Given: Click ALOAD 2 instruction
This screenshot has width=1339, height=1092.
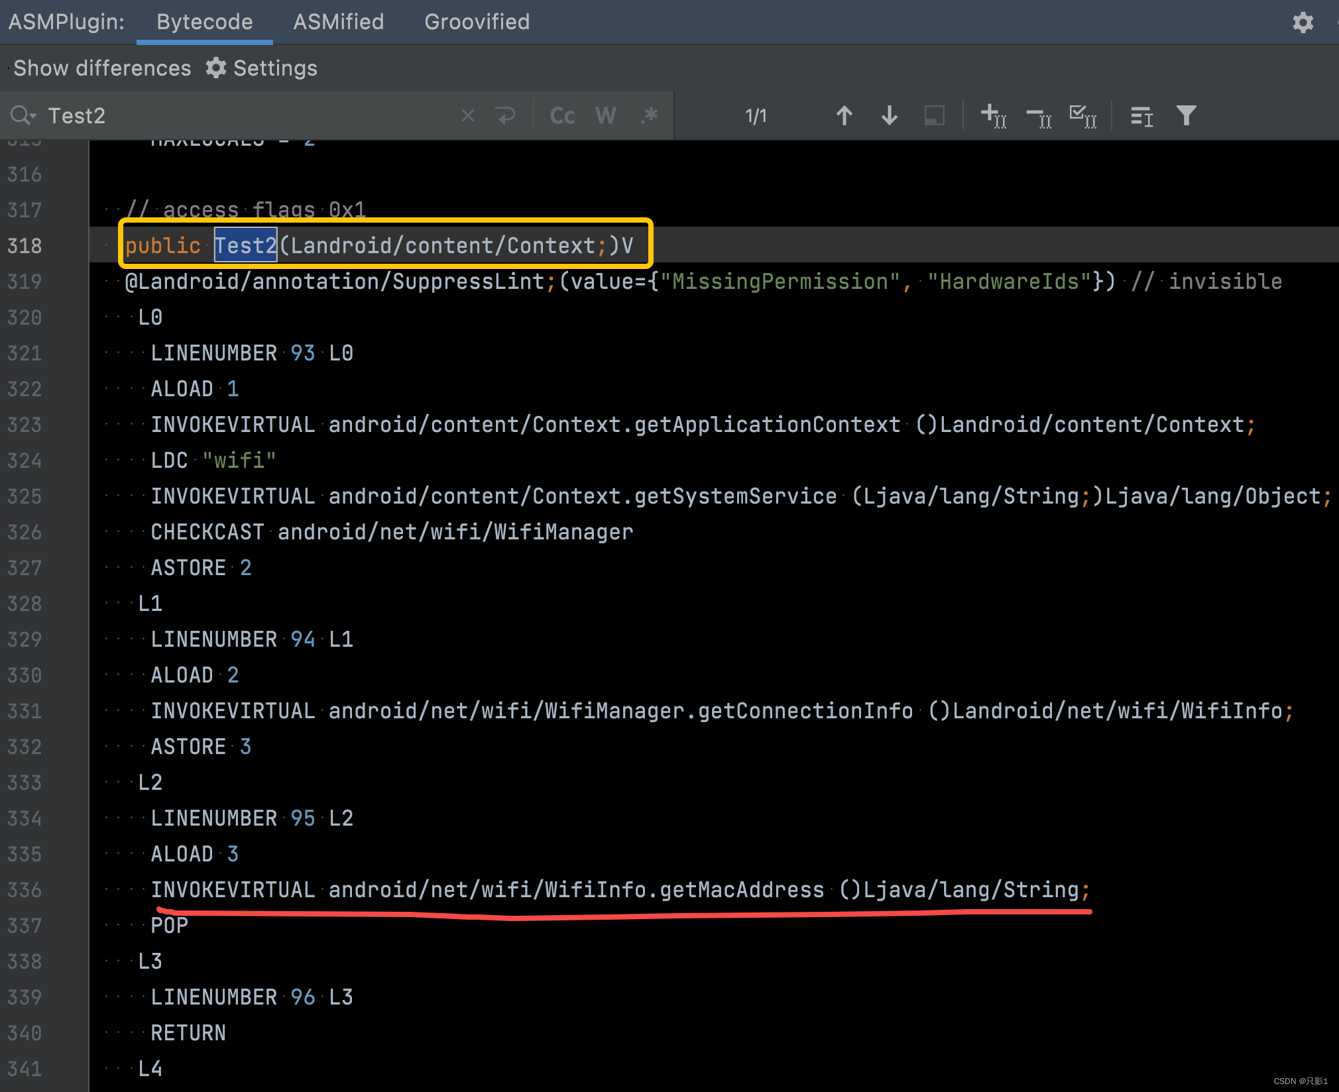Looking at the screenshot, I should [x=194, y=675].
